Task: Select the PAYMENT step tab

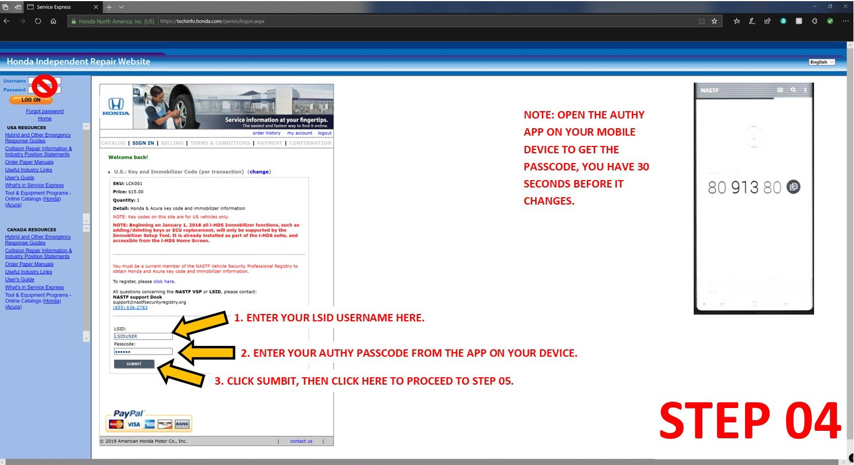Action: tap(269, 143)
